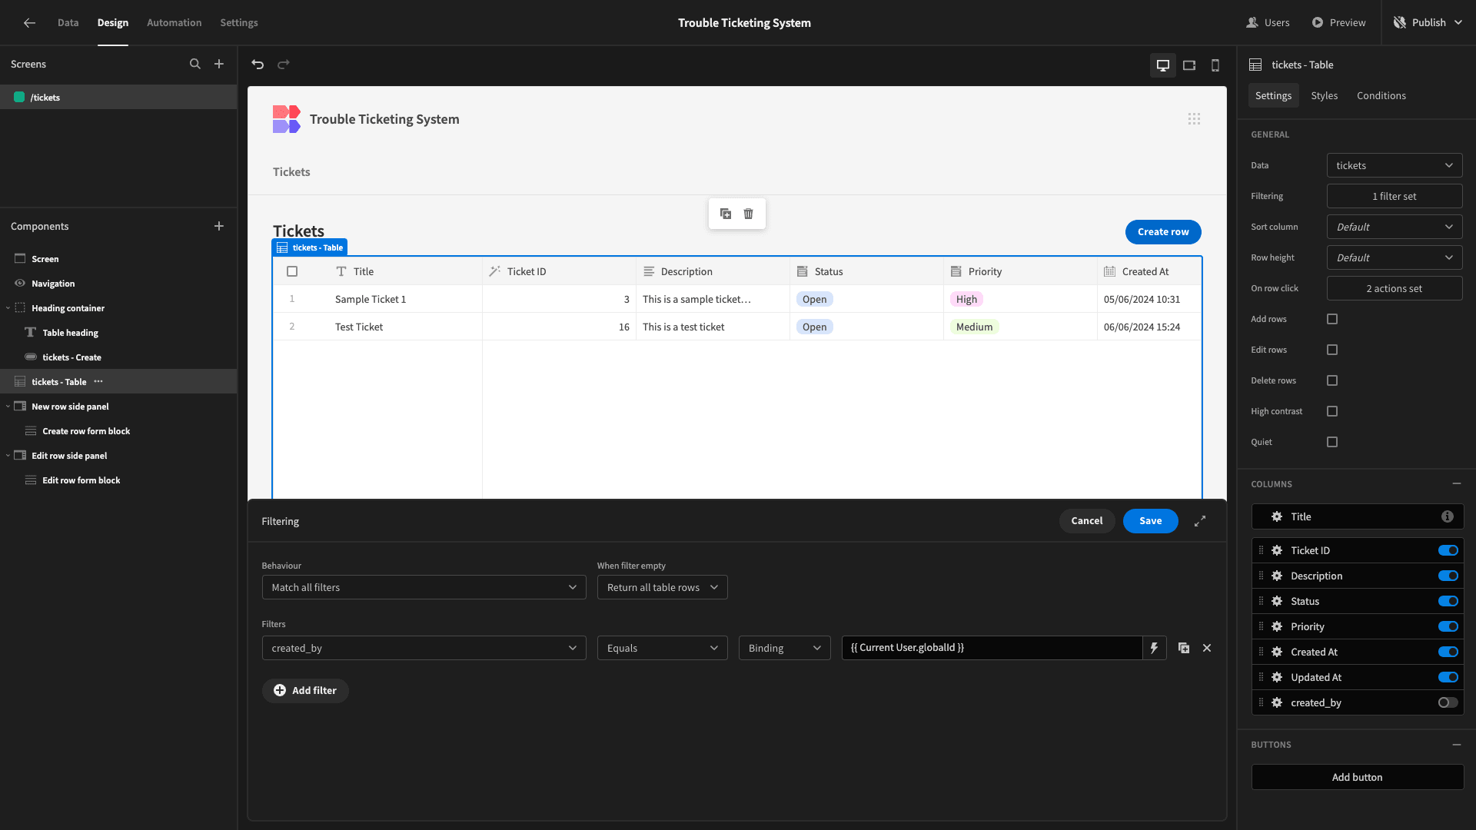This screenshot has height=830, width=1476.
Task: Open Preview of the app
Action: (1338, 23)
